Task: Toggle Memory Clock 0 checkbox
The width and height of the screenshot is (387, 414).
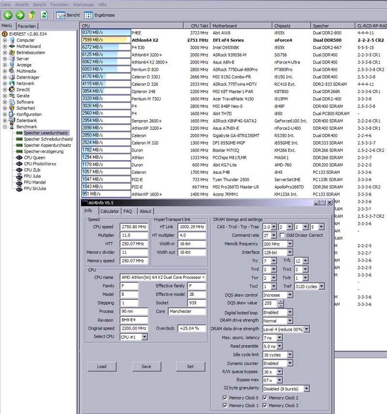Action: coord(225,398)
